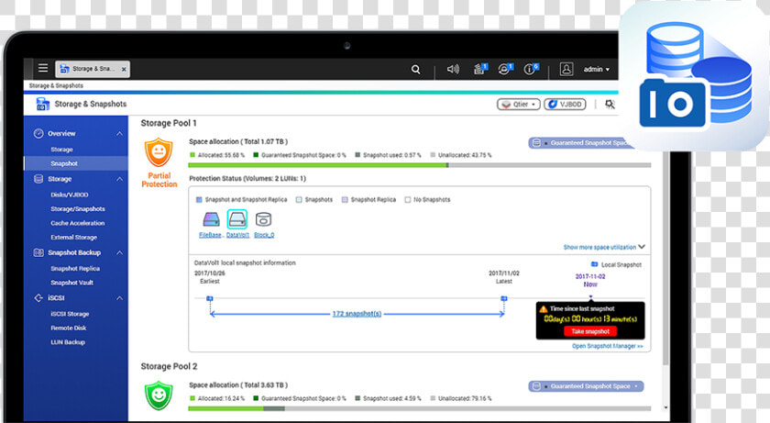
Task: Open Snapshot Manager link
Action: [608, 346]
